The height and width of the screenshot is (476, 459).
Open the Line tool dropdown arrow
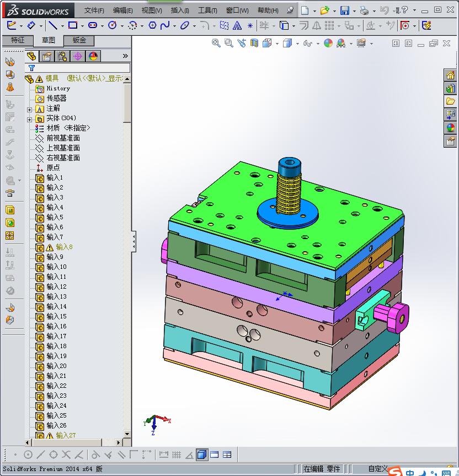click(x=62, y=26)
